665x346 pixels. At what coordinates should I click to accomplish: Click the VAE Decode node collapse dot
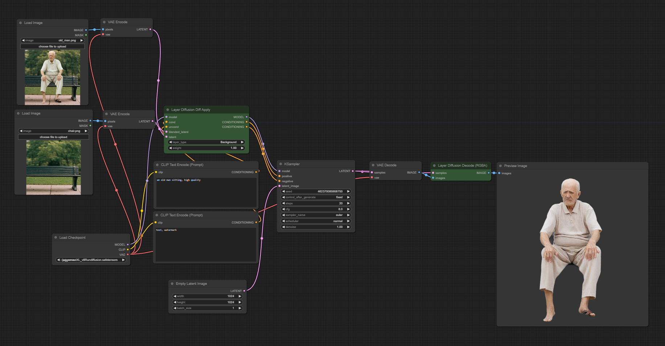click(373, 165)
